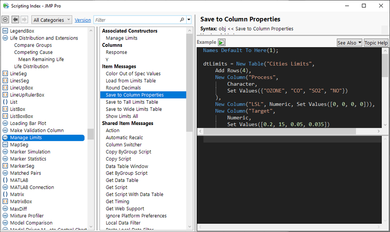Viewport: 390px width, 232px height.
Task: Click the Topic Help button
Action: pyautogui.click(x=376, y=43)
